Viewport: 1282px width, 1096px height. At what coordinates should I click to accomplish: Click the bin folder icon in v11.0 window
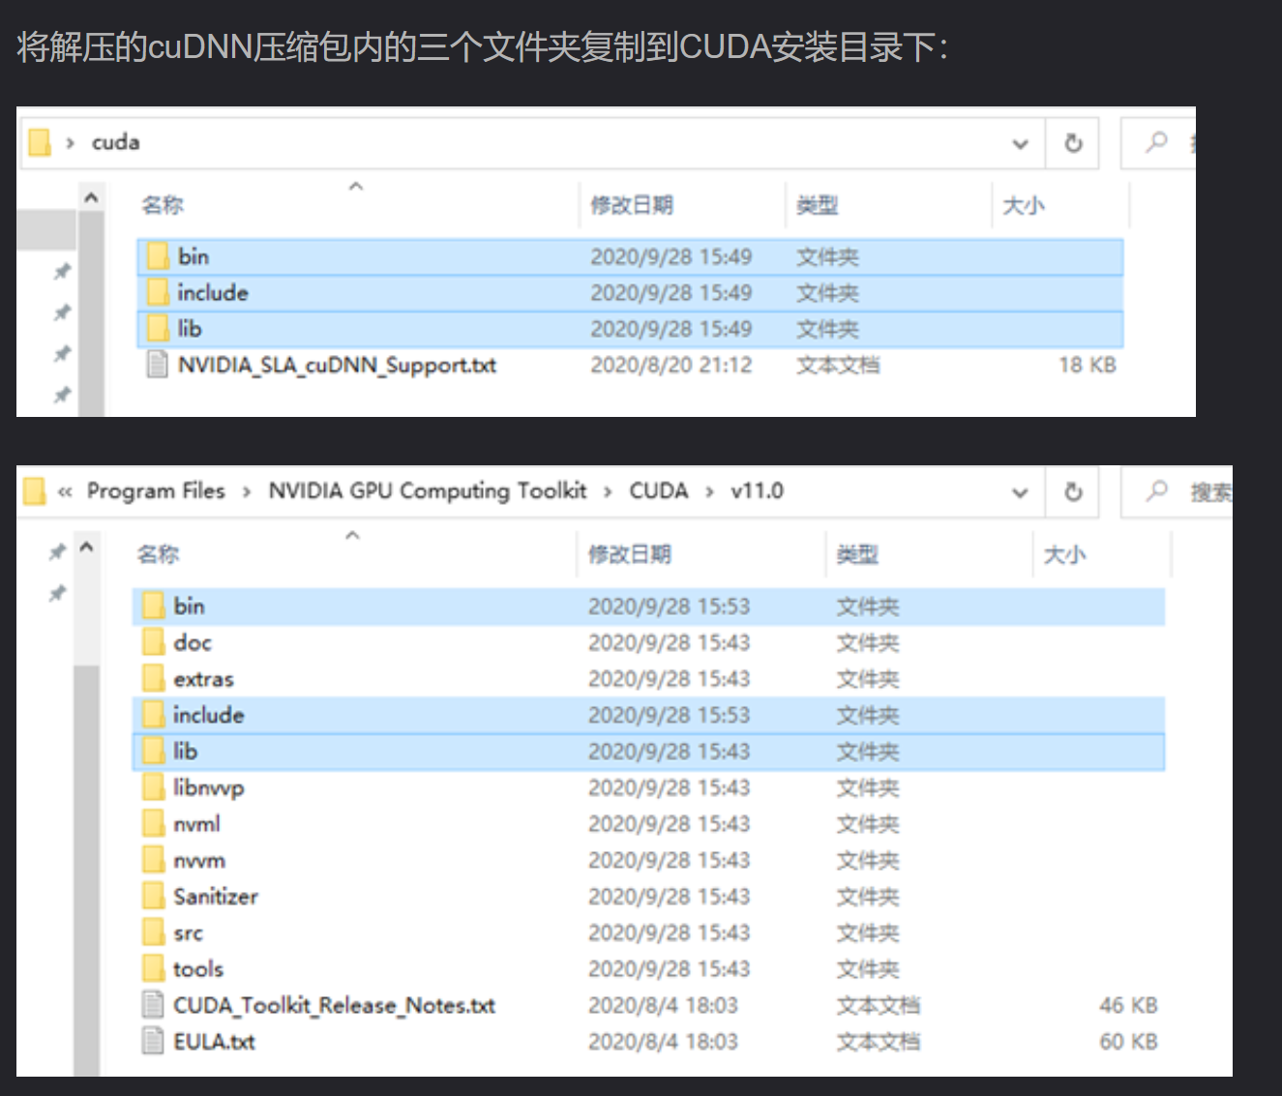point(153,606)
